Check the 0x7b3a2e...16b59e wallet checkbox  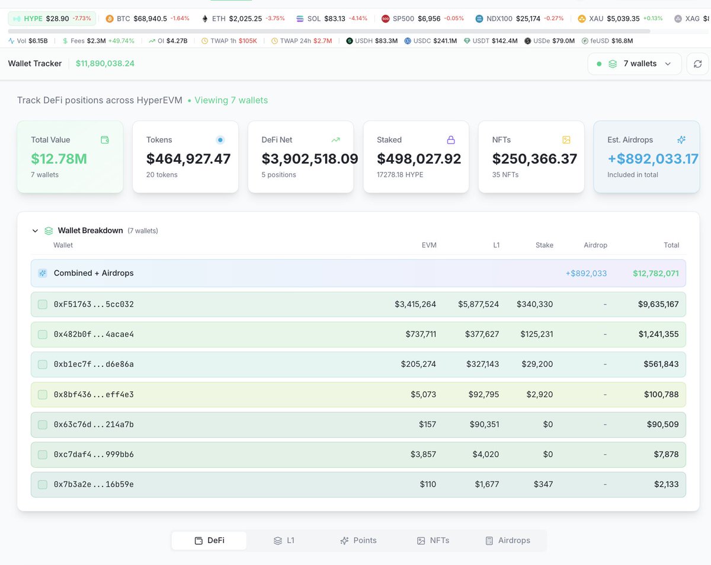pos(43,484)
